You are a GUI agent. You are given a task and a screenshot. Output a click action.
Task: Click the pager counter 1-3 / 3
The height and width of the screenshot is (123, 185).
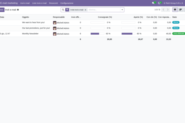(x=157, y=10)
